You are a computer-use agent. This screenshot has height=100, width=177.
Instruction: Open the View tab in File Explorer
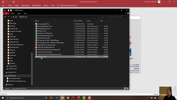pos(25,13)
